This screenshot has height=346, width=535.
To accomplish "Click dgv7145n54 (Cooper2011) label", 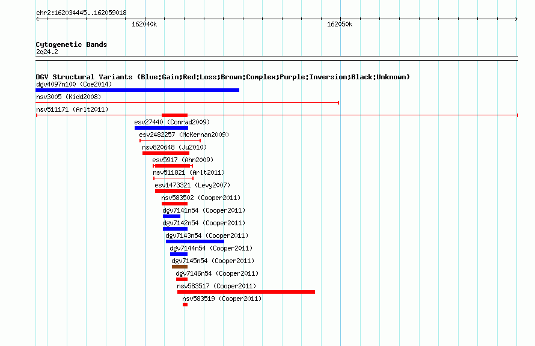I will tap(213, 261).
